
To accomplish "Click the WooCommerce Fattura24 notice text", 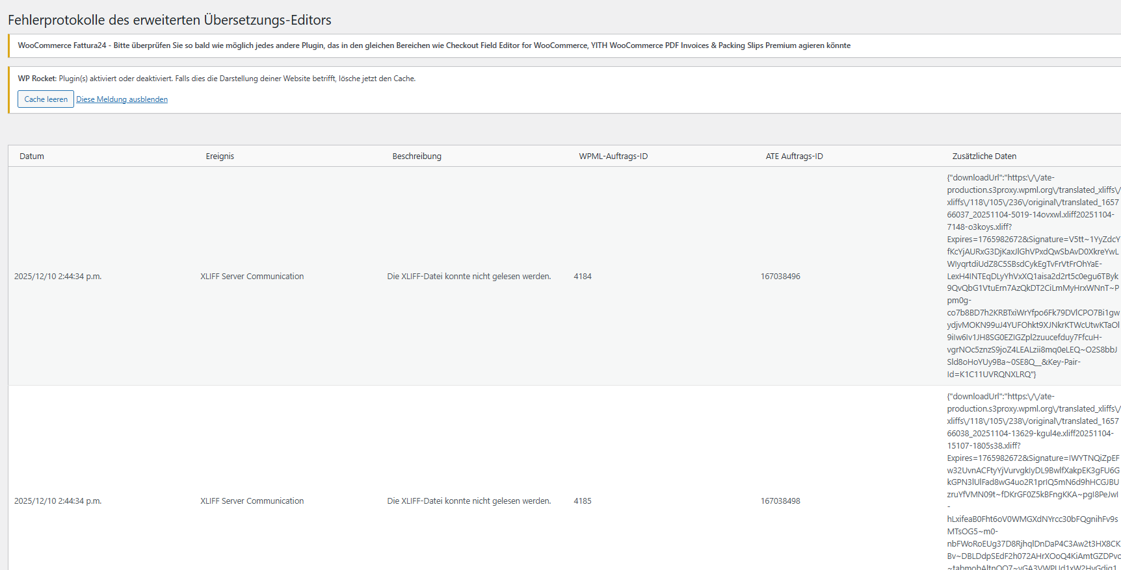I will click(434, 45).
